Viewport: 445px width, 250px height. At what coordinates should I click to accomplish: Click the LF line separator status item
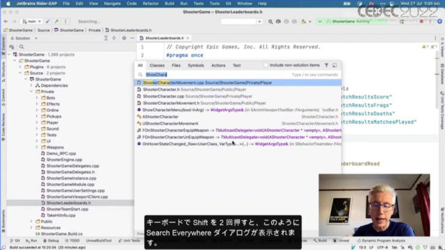pos(371,247)
